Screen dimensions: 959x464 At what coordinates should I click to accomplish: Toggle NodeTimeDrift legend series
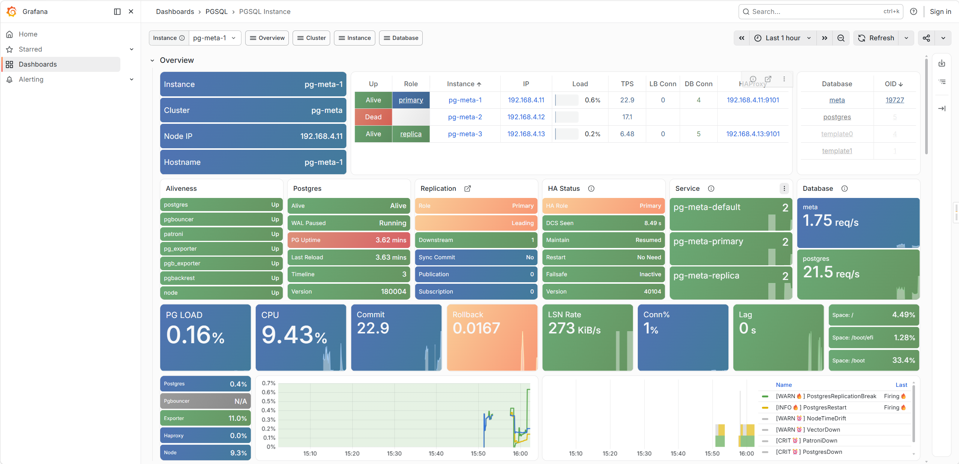coord(811,418)
